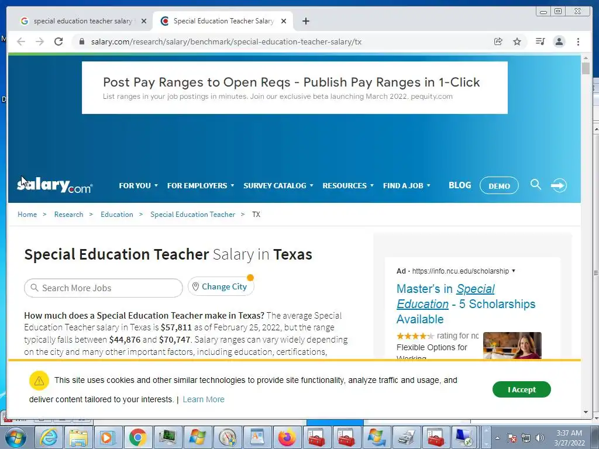The height and width of the screenshot is (449, 599).
Task: Expand the SURVEY CATALOG menu
Action: click(278, 185)
